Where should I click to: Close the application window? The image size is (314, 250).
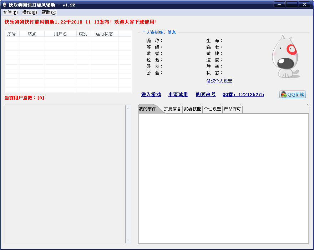click(304, 4)
